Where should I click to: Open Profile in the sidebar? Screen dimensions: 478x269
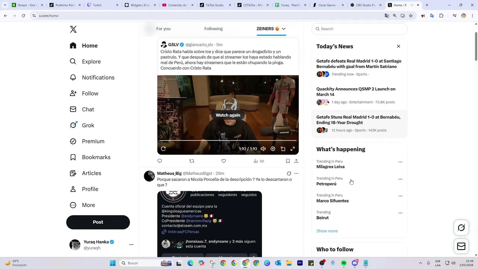tap(84, 189)
